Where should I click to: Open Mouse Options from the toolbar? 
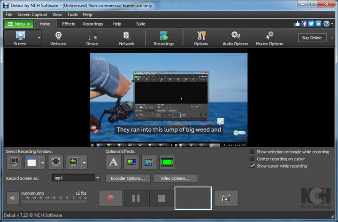tap(269, 38)
